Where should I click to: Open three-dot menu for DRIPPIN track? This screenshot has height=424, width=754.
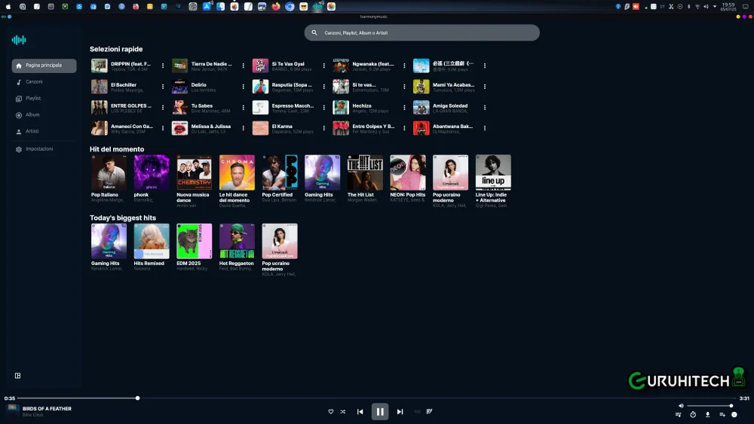click(163, 66)
